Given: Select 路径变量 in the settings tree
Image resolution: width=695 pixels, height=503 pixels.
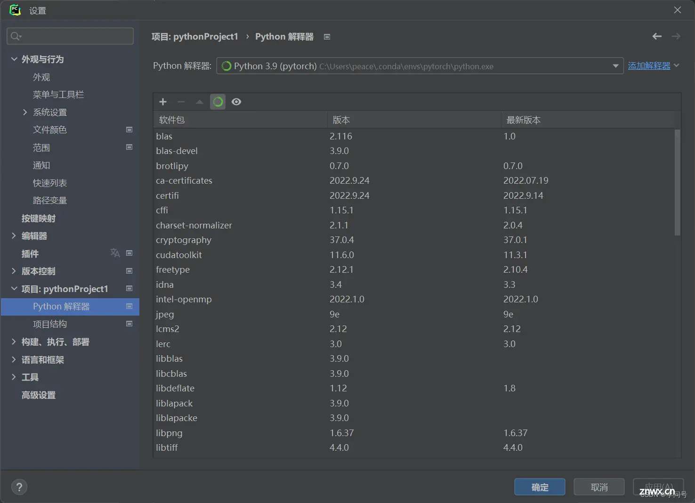Looking at the screenshot, I should 50,201.
